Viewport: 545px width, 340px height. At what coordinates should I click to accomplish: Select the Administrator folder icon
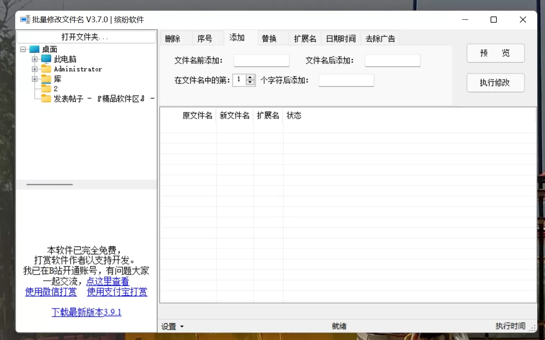pyautogui.click(x=46, y=69)
